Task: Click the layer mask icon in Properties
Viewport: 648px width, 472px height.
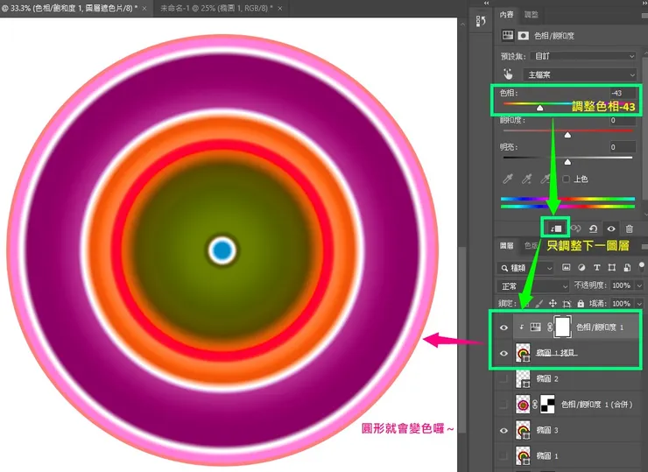Action: (524, 36)
